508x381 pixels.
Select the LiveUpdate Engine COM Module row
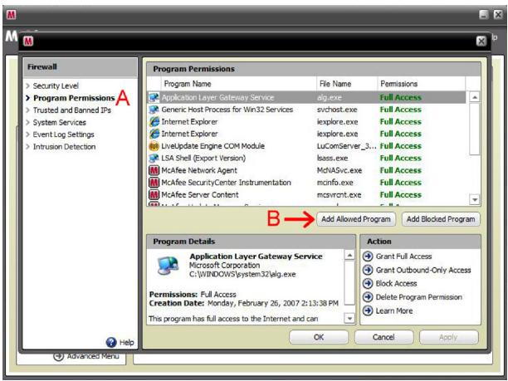click(x=307, y=146)
